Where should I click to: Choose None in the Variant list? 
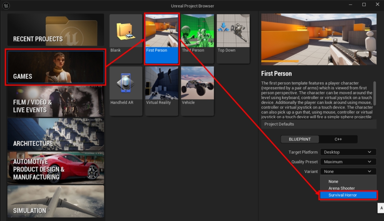tap(348, 182)
